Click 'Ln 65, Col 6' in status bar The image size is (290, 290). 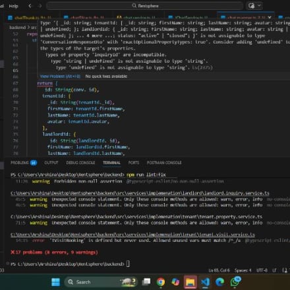point(219,270)
